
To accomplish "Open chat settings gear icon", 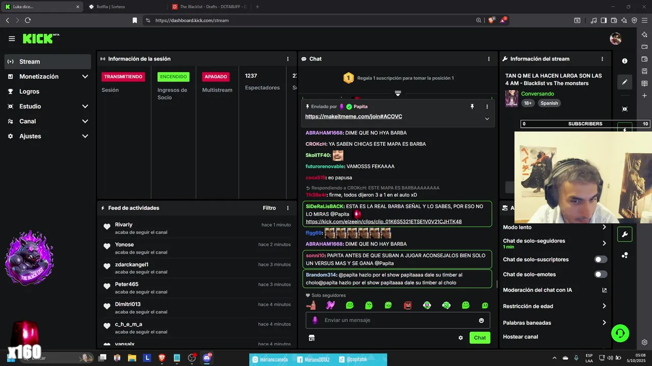I will pyautogui.click(x=460, y=338).
